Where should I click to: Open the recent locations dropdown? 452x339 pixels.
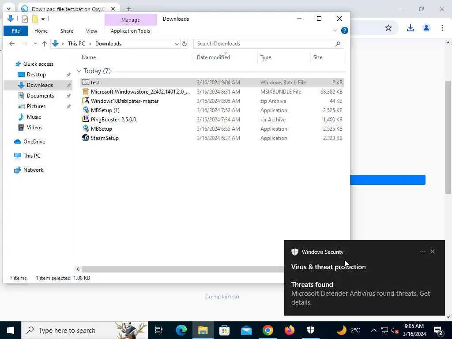pyautogui.click(x=35, y=44)
